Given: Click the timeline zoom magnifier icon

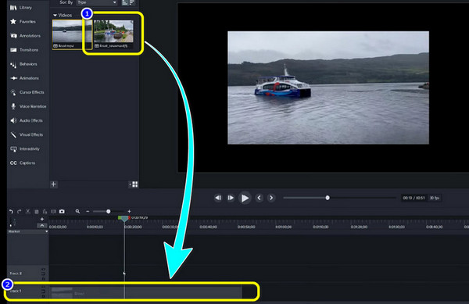Looking at the screenshot, I should [77, 211].
